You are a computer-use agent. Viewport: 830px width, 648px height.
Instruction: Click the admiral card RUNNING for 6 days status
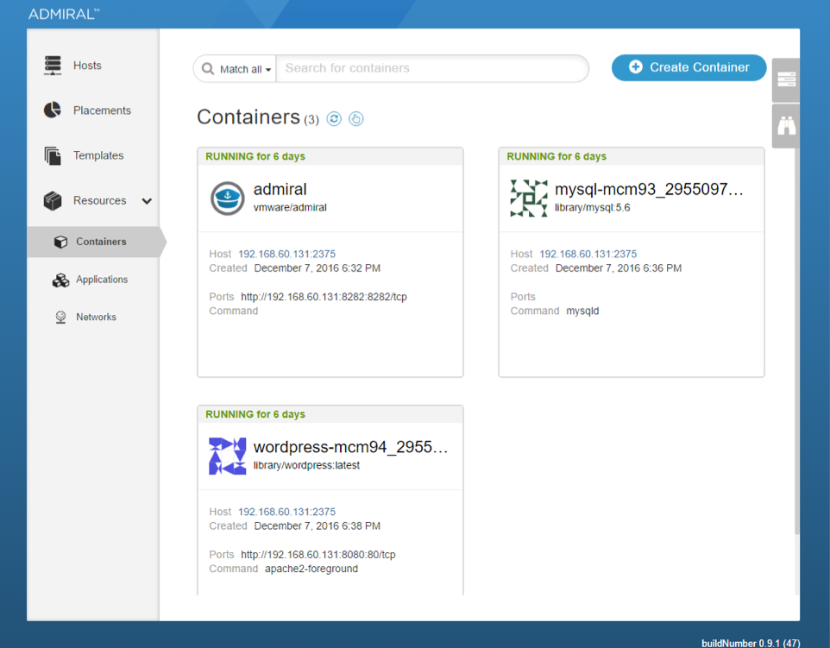point(255,157)
